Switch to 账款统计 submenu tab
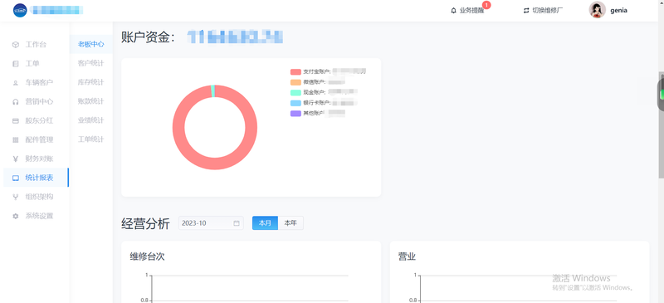This screenshot has height=303, width=664. [91, 101]
